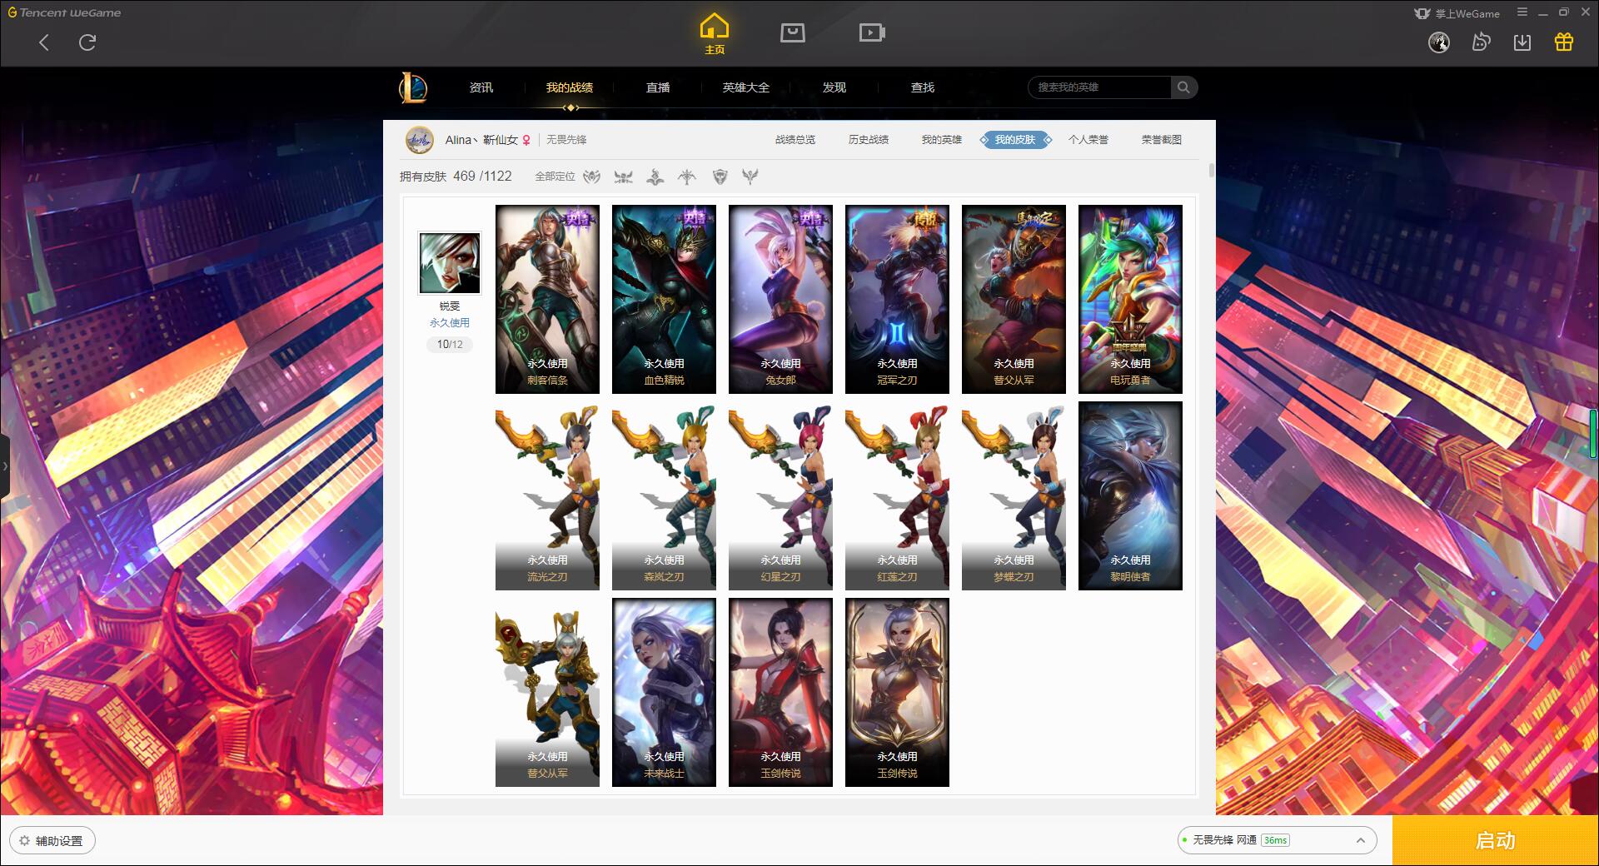Open the user avatar in top right
This screenshot has height=866, width=1599.
click(x=1439, y=42)
